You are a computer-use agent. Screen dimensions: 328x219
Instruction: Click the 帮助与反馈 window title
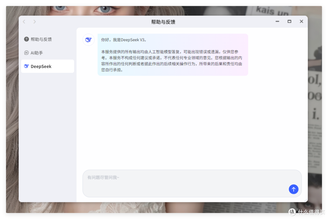[163, 22]
